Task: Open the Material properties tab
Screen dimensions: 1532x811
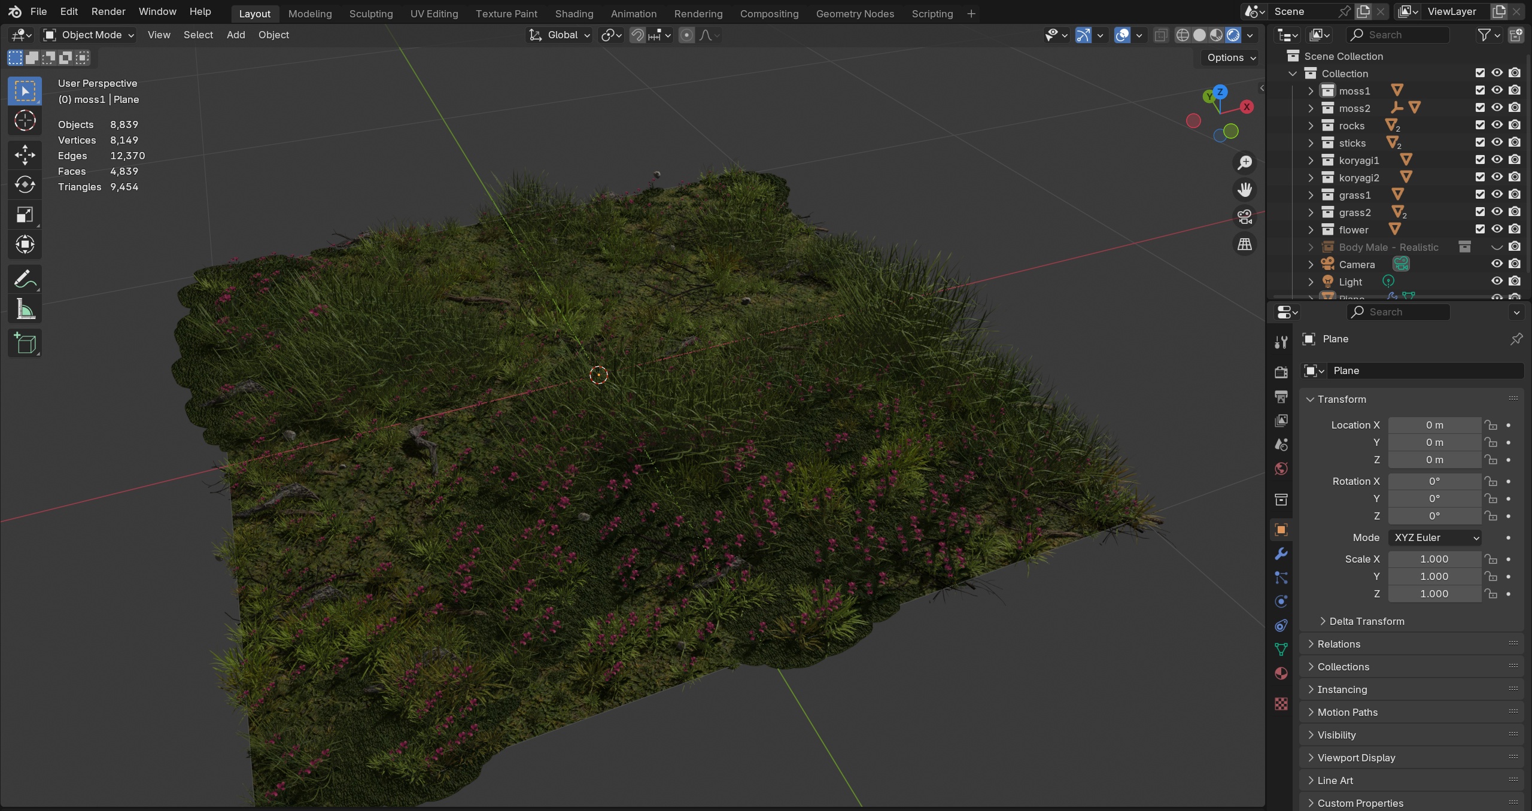Action: point(1281,673)
